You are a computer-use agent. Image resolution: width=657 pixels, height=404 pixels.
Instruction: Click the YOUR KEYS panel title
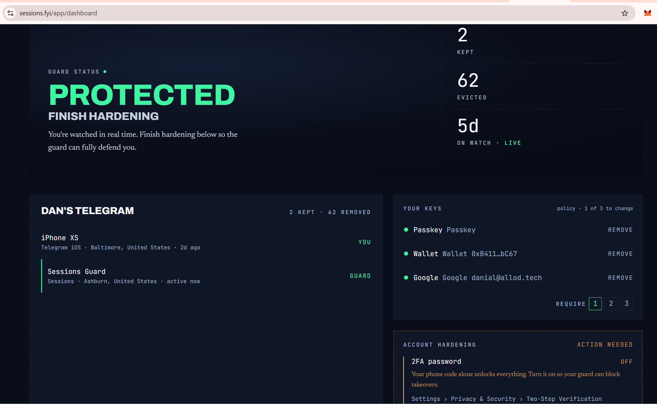click(422, 209)
